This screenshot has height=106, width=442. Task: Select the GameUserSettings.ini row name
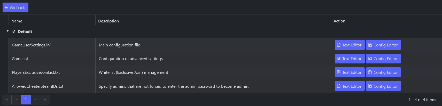tap(31, 45)
